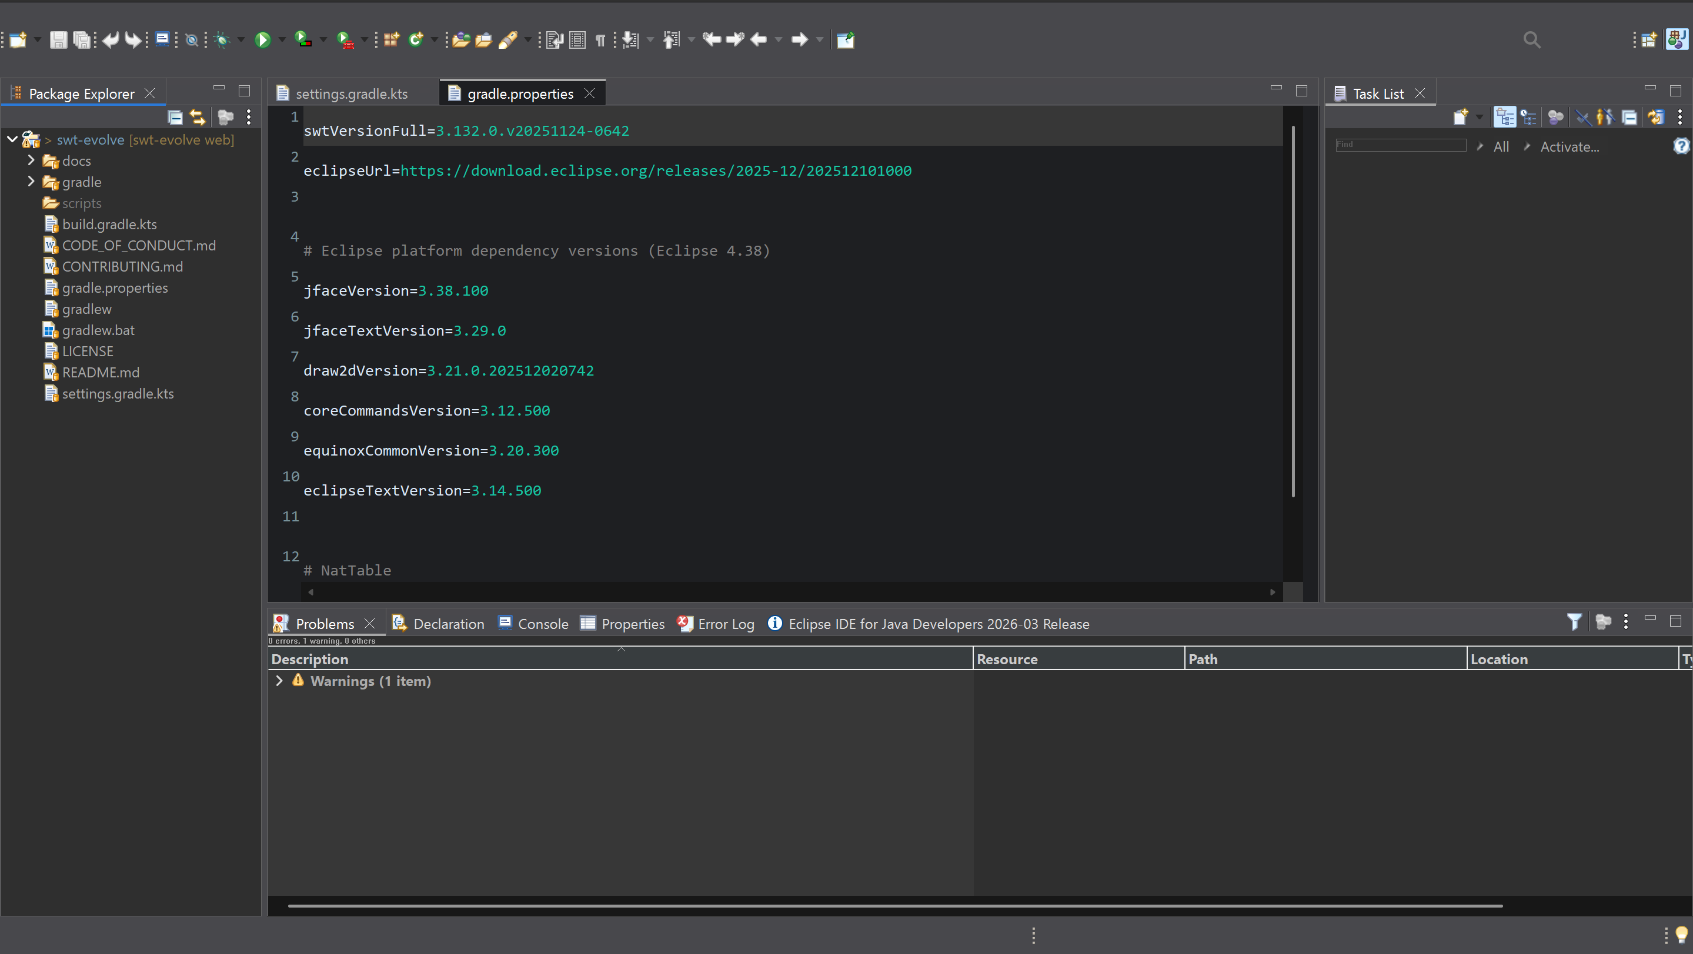Click the Open Perspective icon
The image size is (1693, 954).
tap(1649, 40)
